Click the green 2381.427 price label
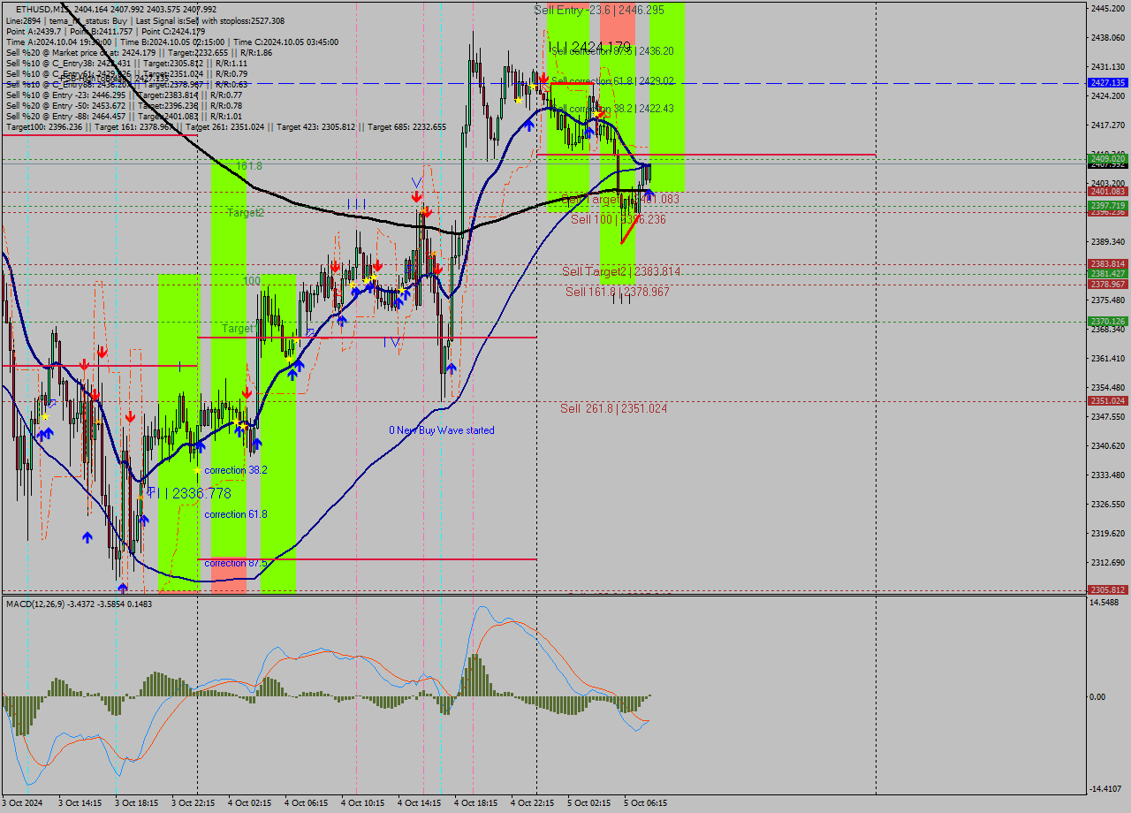 tap(1107, 273)
